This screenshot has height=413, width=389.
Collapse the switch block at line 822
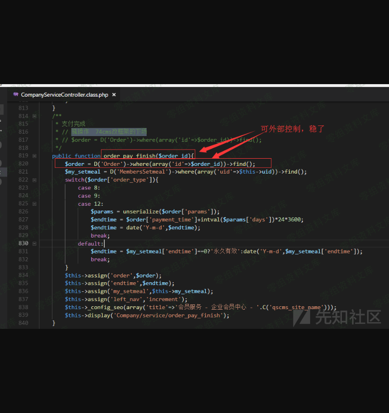(34, 180)
